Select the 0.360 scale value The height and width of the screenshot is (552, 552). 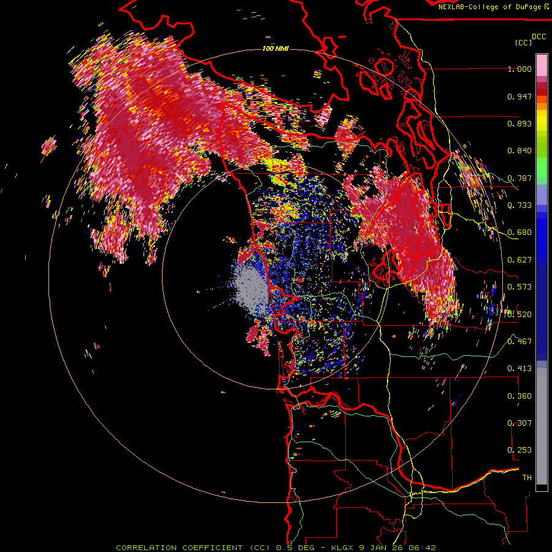(519, 396)
